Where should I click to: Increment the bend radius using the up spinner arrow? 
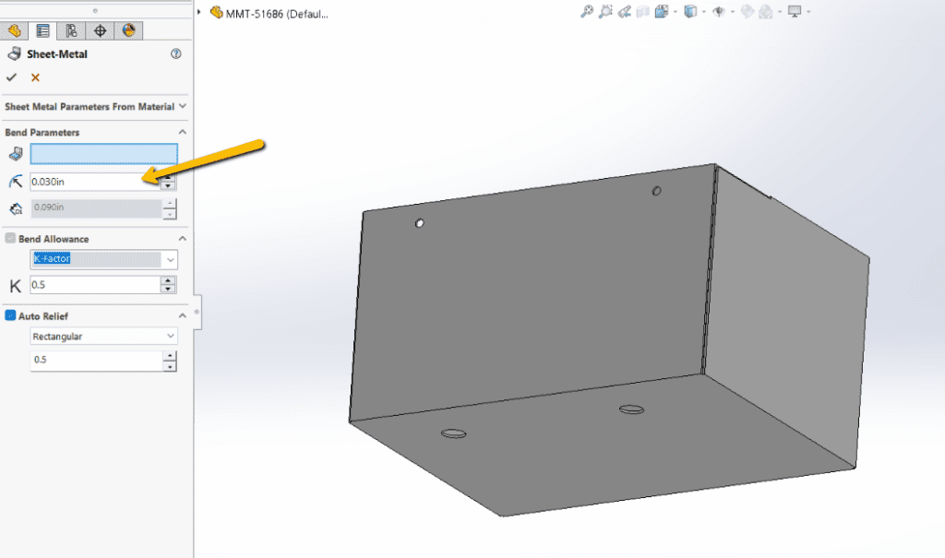click(167, 178)
